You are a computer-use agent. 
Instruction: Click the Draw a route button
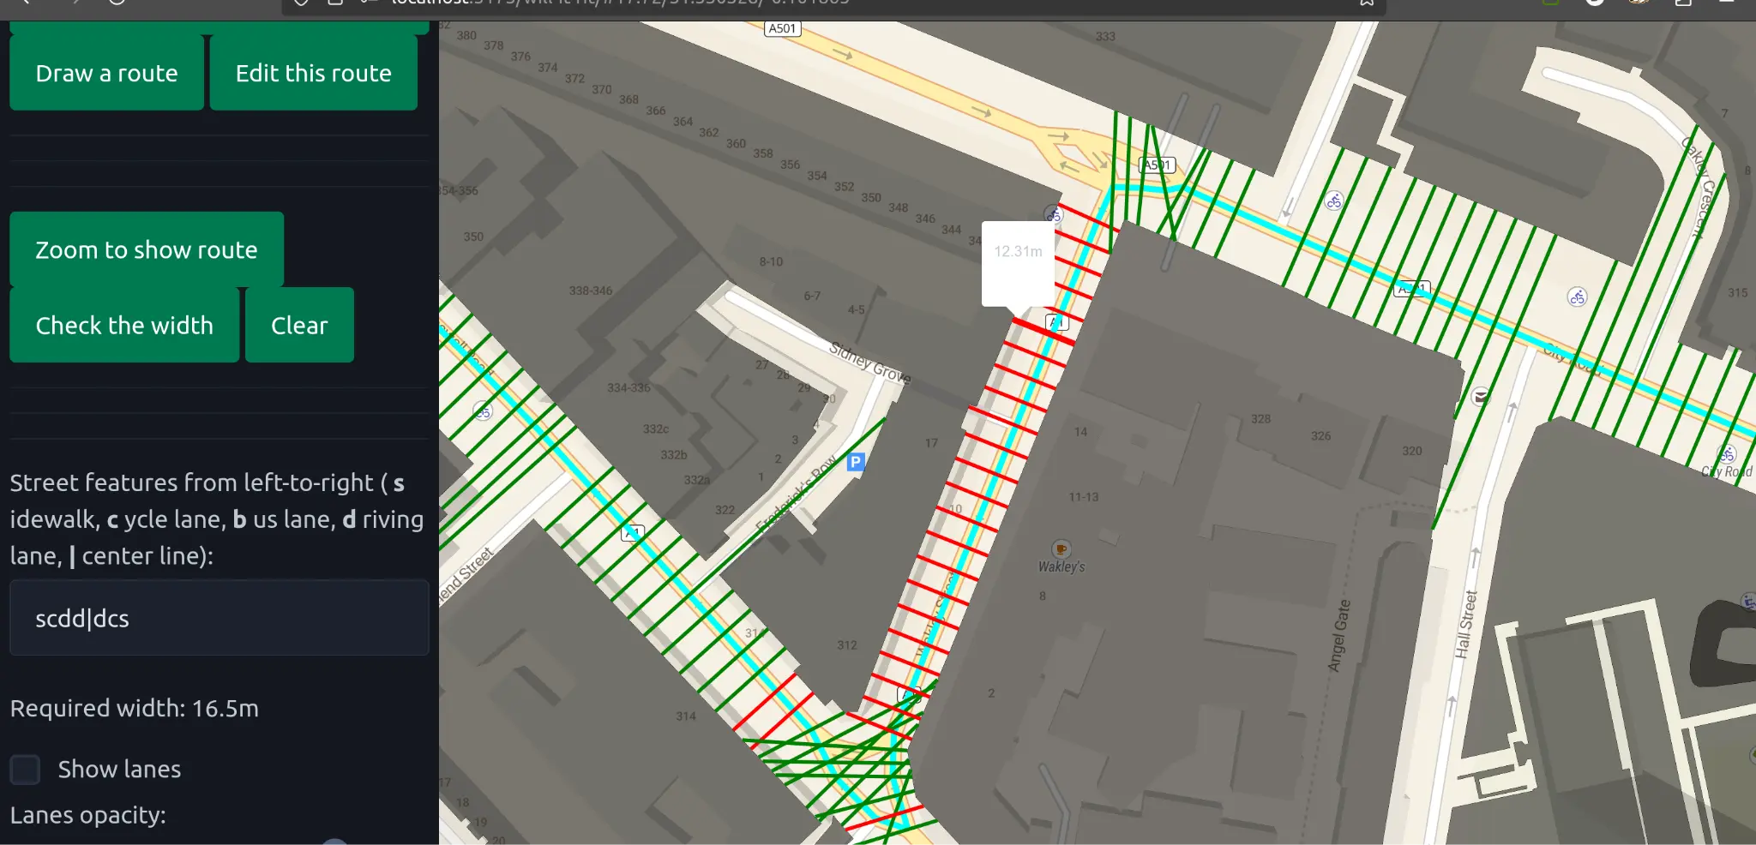pyautogui.click(x=106, y=74)
